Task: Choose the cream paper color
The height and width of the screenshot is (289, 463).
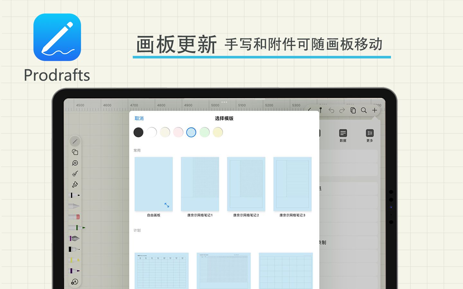Action: pyautogui.click(x=165, y=132)
